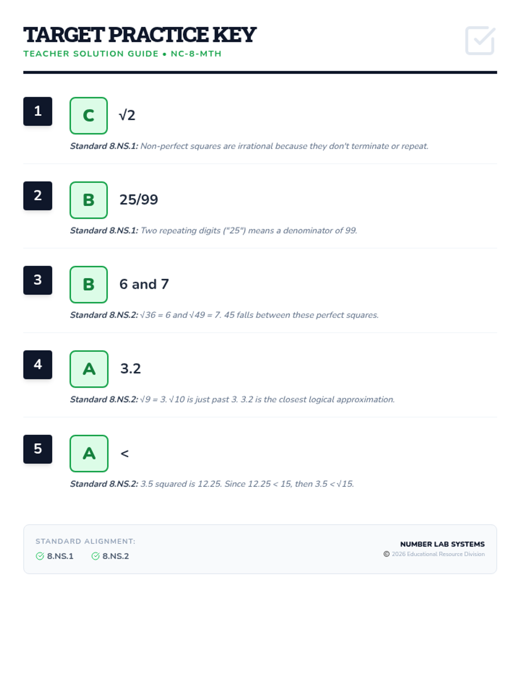Click question number 1 badge

point(38,111)
